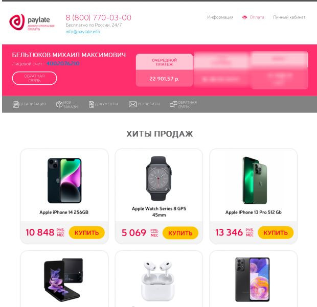This screenshot has height=307, width=317.
Task: Open the Информация menu item
Action: pos(220,17)
